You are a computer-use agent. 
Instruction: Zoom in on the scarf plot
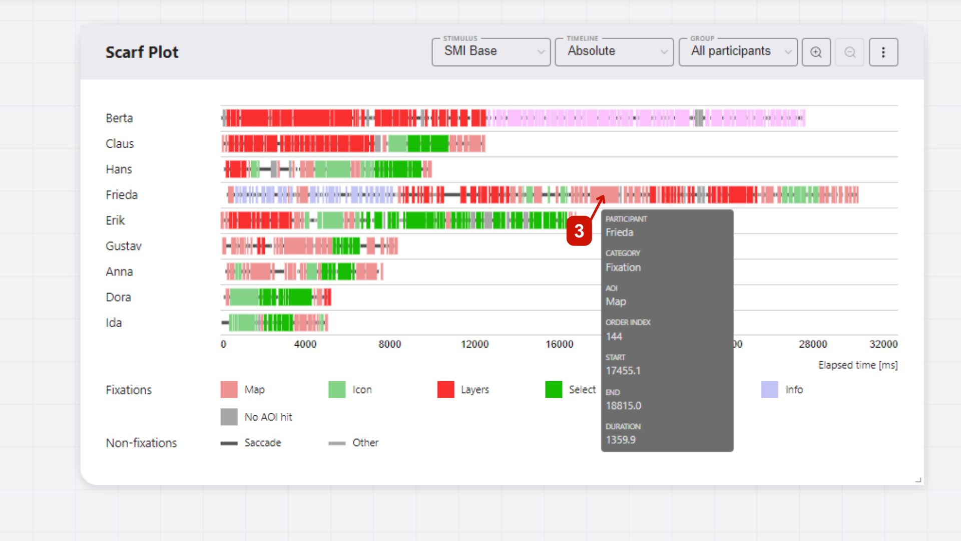tap(816, 52)
